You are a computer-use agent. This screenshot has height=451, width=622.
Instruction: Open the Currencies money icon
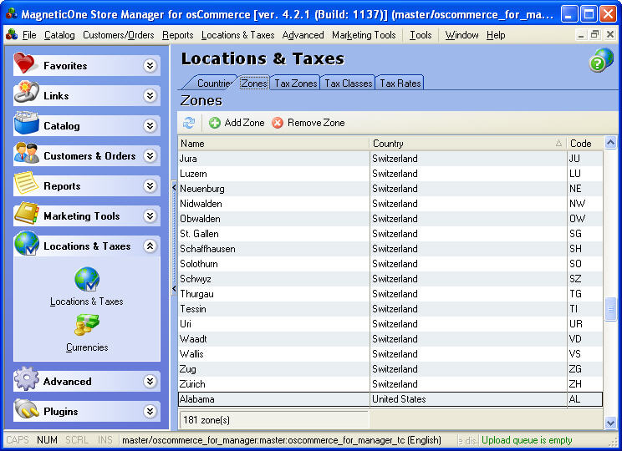pyautogui.click(x=87, y=326)
